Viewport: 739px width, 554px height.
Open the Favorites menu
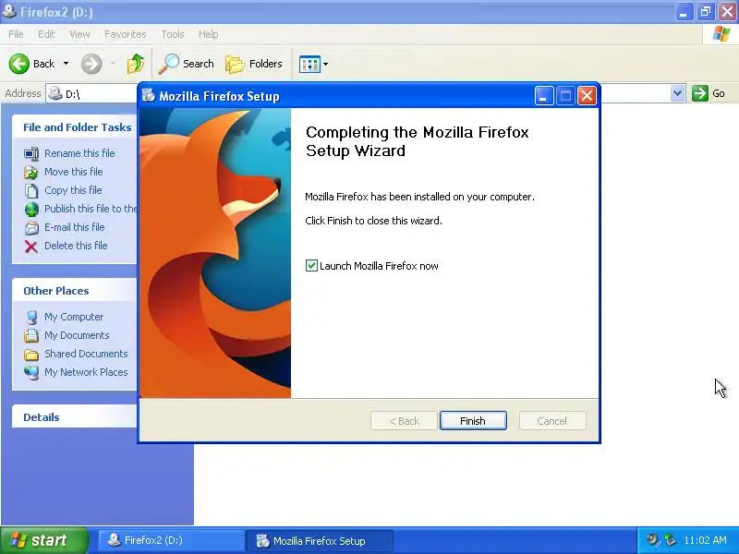coord(126,34)
